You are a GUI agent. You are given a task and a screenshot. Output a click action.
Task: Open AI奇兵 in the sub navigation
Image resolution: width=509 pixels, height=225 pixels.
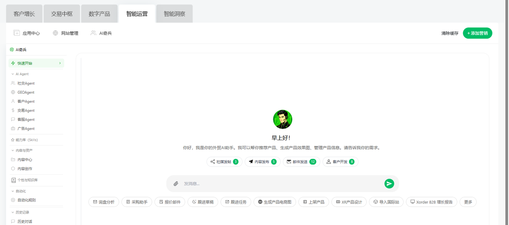(101, 33)
